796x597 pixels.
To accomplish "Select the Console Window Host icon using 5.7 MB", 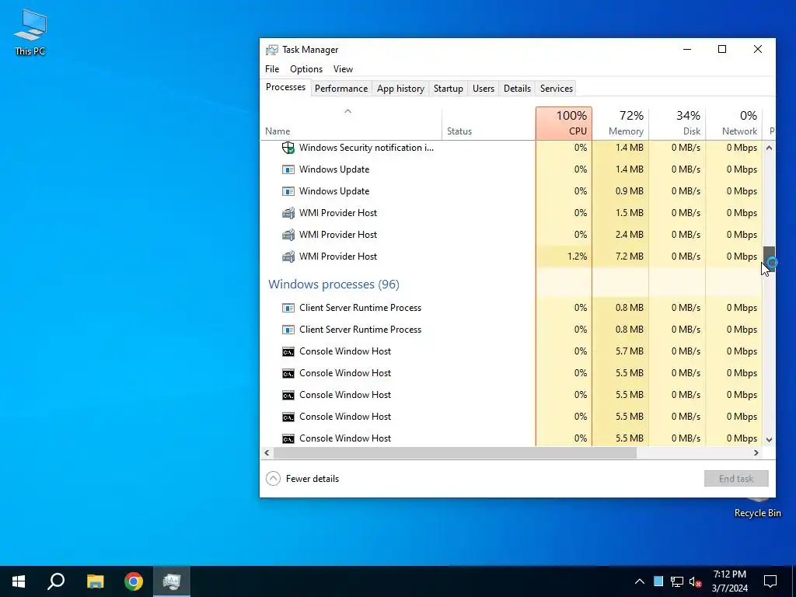I will pyautogui.click(x=288, y=351).
